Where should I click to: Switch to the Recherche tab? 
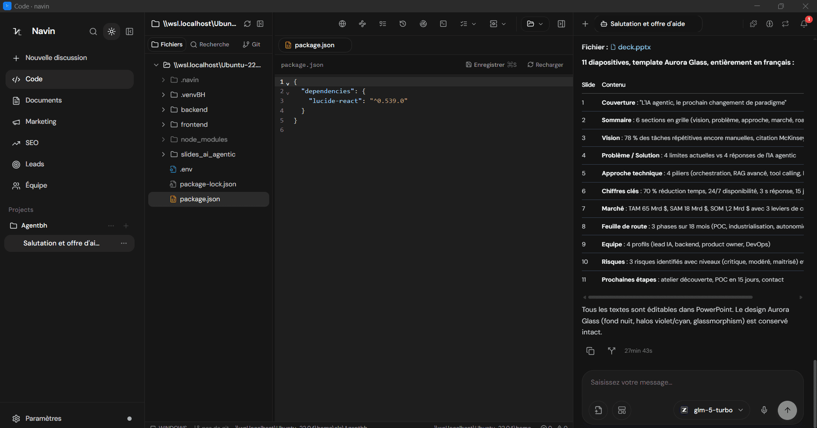click(x=210, y=44)
